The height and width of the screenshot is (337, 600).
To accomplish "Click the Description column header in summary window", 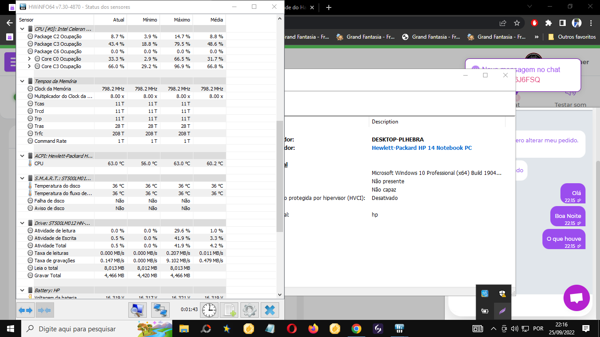I will coord(437,122).
